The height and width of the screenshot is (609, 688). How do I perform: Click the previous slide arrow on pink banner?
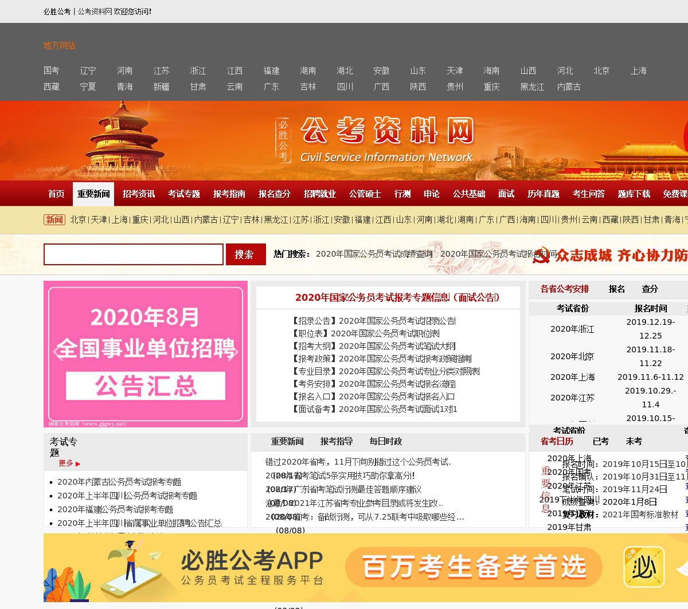(57, 352)
